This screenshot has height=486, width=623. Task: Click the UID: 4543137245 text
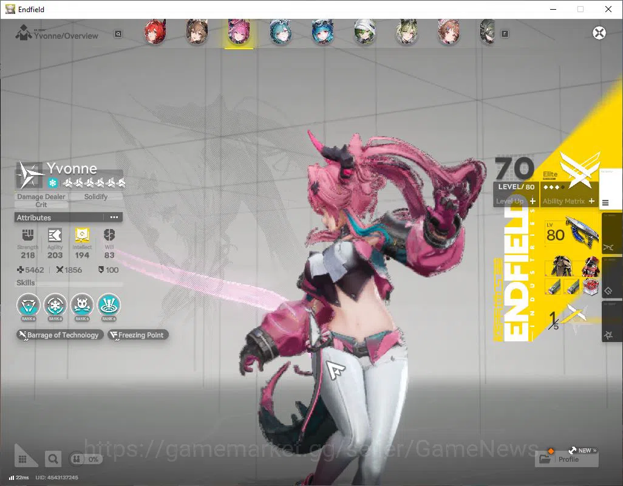pyautogui.click(x=57, y=477)
